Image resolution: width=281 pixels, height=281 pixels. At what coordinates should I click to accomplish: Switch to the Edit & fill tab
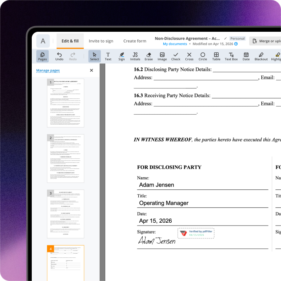(70, 41)
